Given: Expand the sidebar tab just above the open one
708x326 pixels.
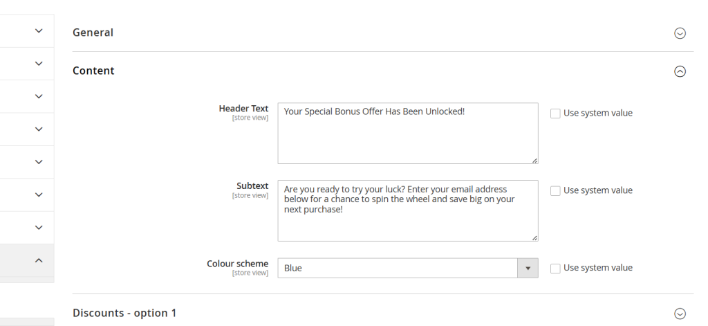Looking at the screenshot, I should 39,227.
